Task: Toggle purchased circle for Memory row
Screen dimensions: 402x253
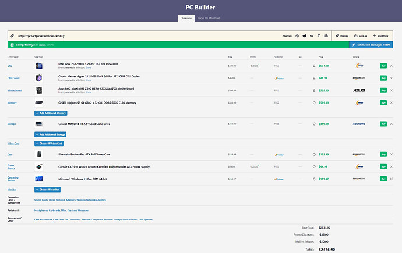Action: (314, 102)
